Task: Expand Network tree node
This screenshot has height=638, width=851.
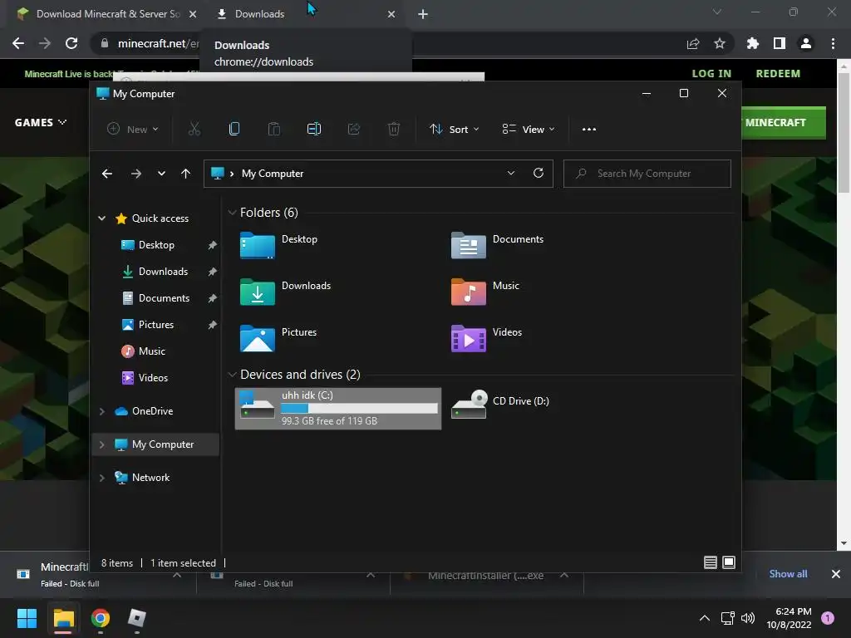Action: click(102, 478)
